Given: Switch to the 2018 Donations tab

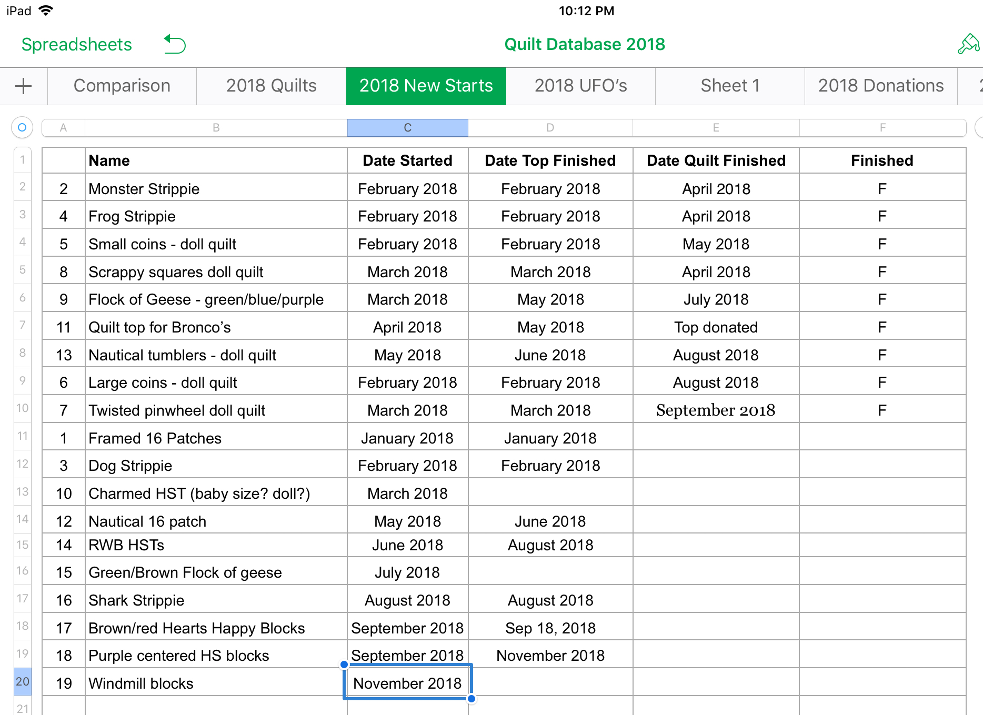Looking at the screenshot, I should (x=881, y=86).
